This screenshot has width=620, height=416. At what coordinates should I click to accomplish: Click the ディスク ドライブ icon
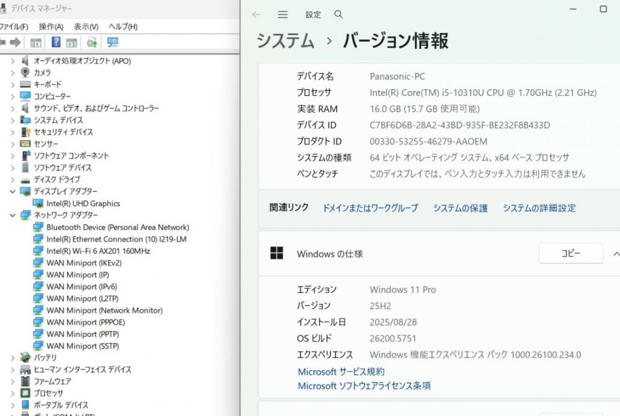[x=25, y=180]
